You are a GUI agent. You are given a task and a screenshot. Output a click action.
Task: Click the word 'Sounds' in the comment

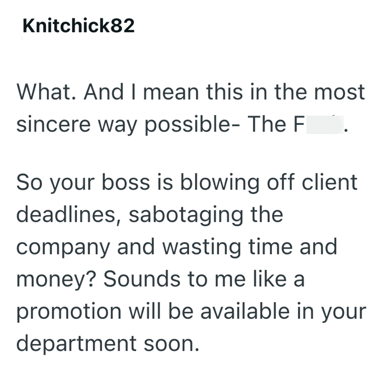[x=142, y=279]
